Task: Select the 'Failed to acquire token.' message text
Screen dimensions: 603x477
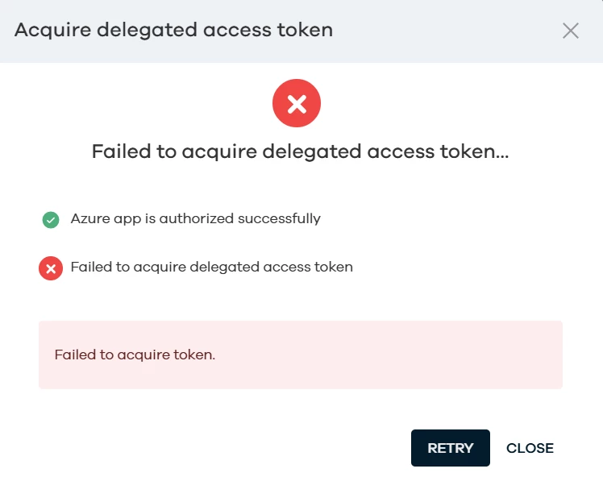Action: [135, 355]
